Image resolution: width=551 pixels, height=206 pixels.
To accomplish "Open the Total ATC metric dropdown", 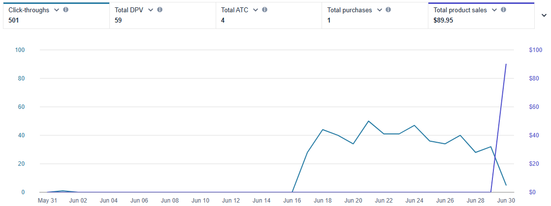I will point(256,10).
